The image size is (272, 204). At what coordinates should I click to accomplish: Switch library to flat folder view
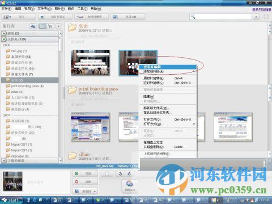(x=42, y=26)
